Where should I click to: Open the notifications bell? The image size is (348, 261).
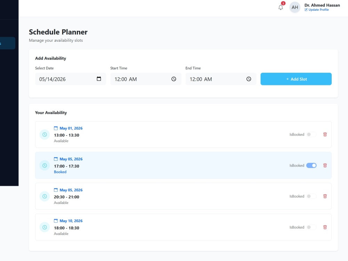pos(280,7)
